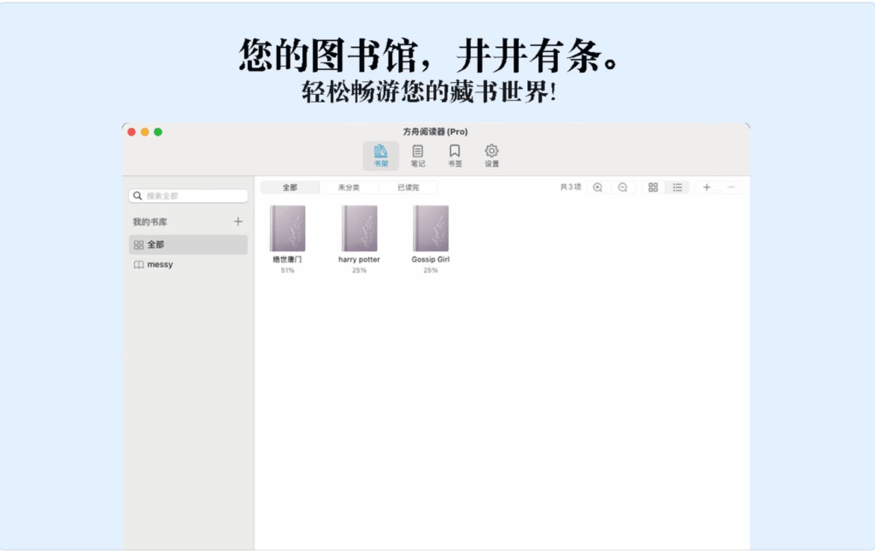875x551 pixels.
Task: Select the 书架 (Bookshelf) icon
Action: 381,155
